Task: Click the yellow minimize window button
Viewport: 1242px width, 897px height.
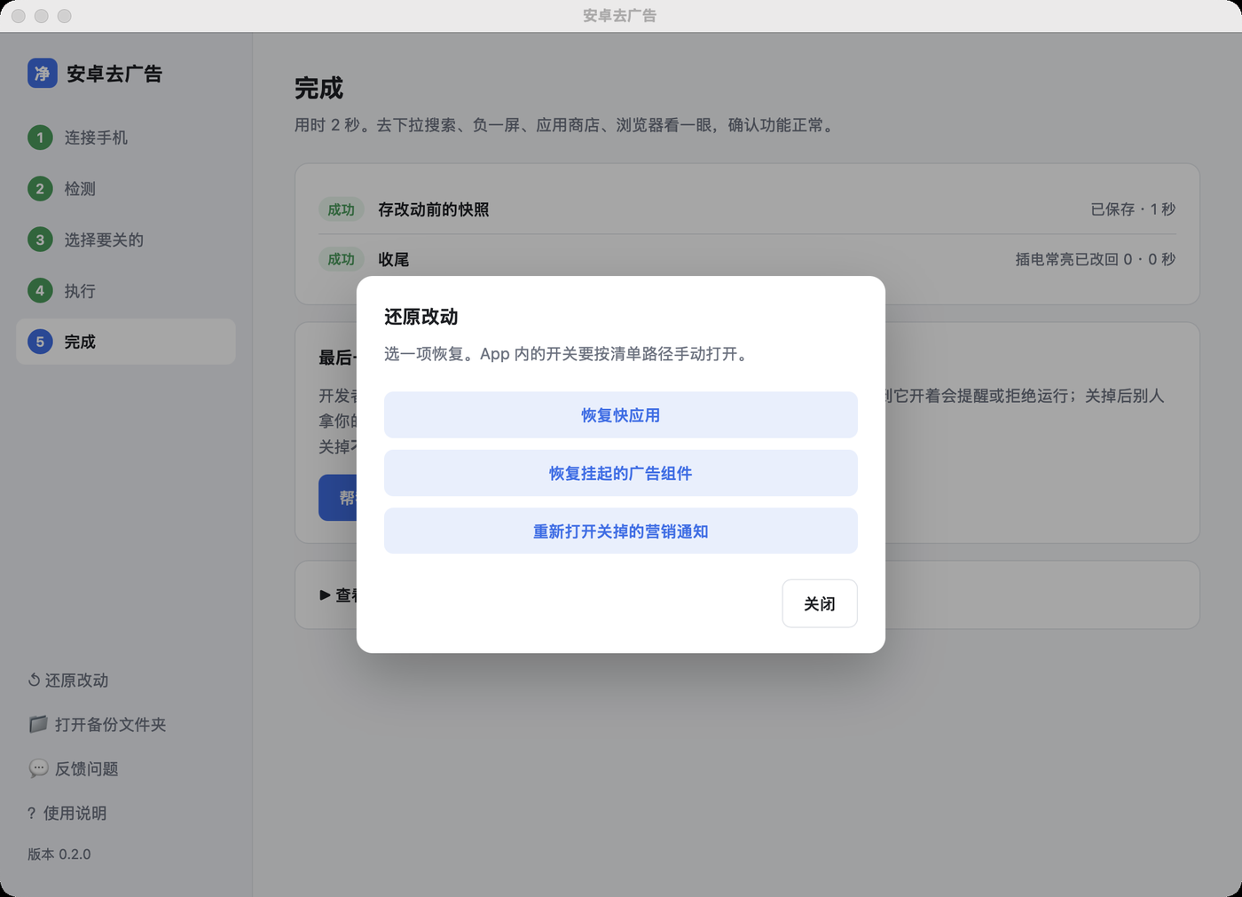Action: click(42, 16)
